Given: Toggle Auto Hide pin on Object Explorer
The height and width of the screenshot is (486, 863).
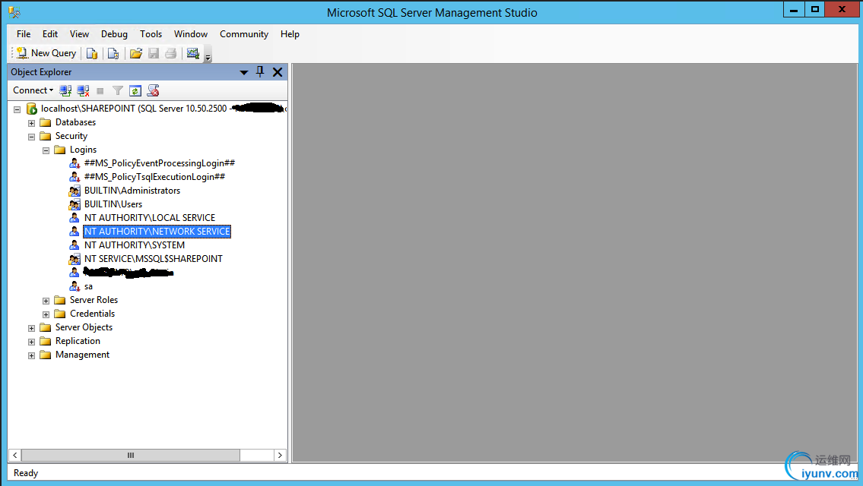Looking at the screenshot, I should click(260, 72).
